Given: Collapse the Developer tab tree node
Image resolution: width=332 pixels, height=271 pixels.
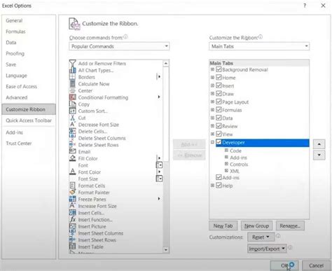Looking at the screenshot, I should point(212,142).
